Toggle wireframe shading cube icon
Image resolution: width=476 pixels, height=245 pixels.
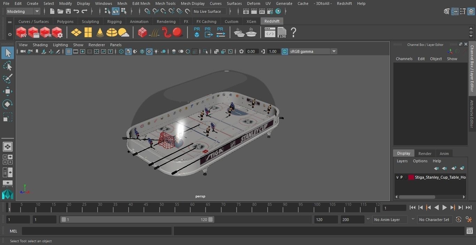click(121, 51)
